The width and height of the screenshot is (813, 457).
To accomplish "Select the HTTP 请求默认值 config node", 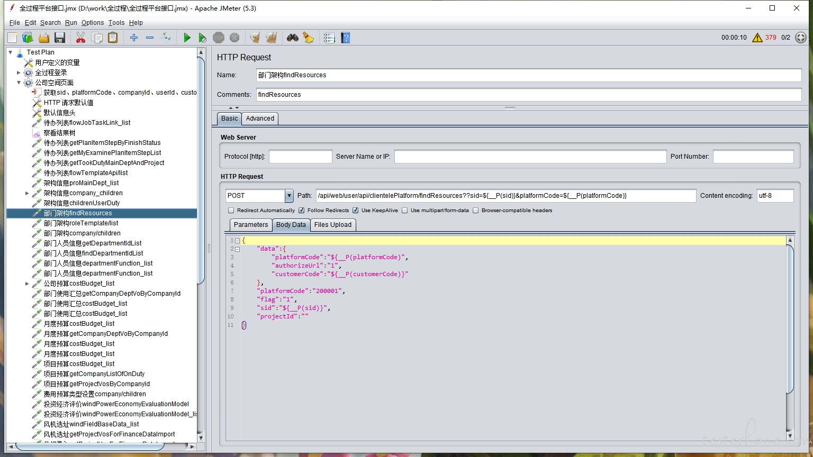I will pyautogui.click(x=68, y=103).
